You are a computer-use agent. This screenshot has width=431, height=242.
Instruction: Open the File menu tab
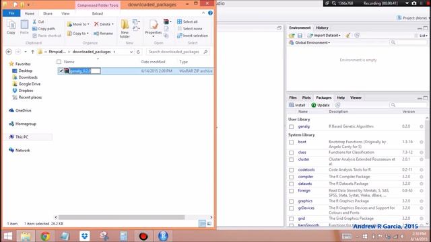coord(11,13)
